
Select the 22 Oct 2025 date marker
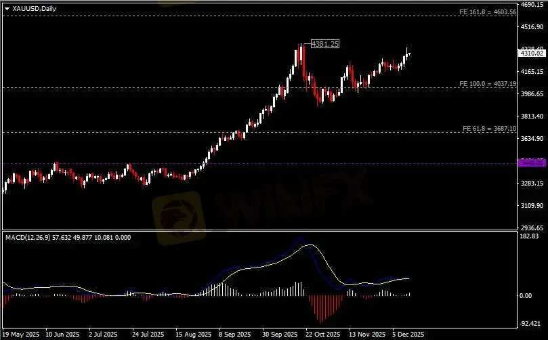click(x=323, y=335)
